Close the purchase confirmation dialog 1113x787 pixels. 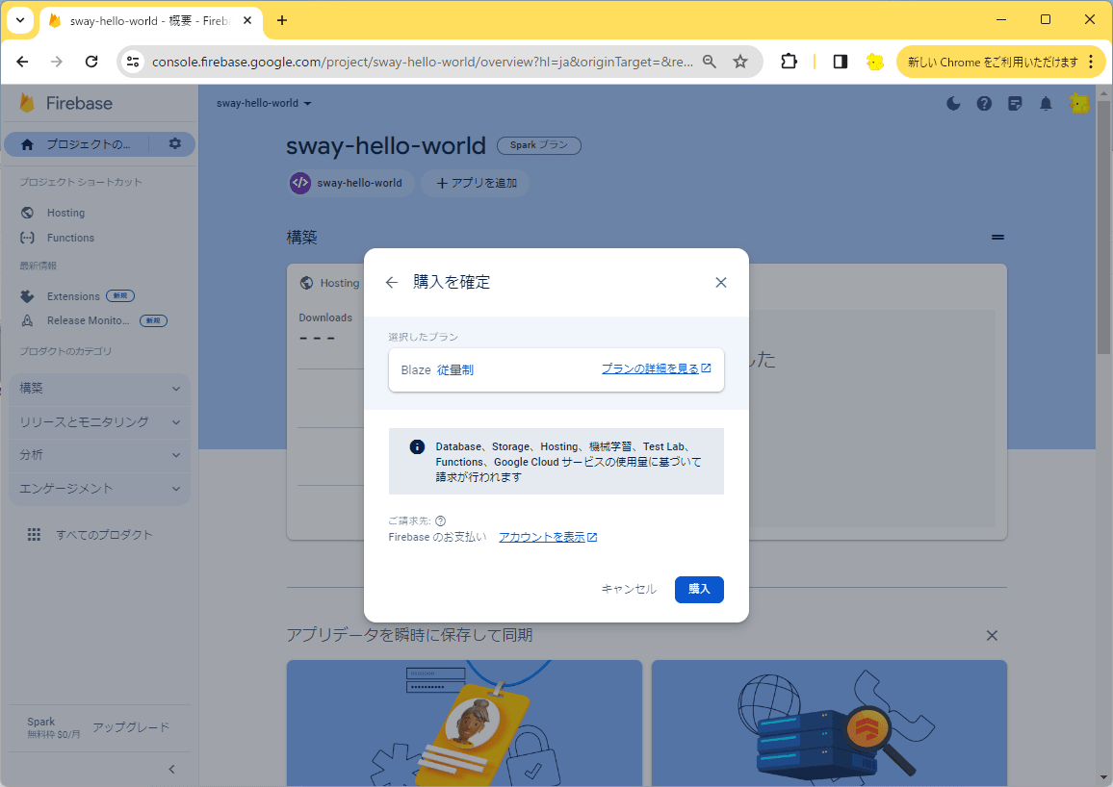point(720,282)
